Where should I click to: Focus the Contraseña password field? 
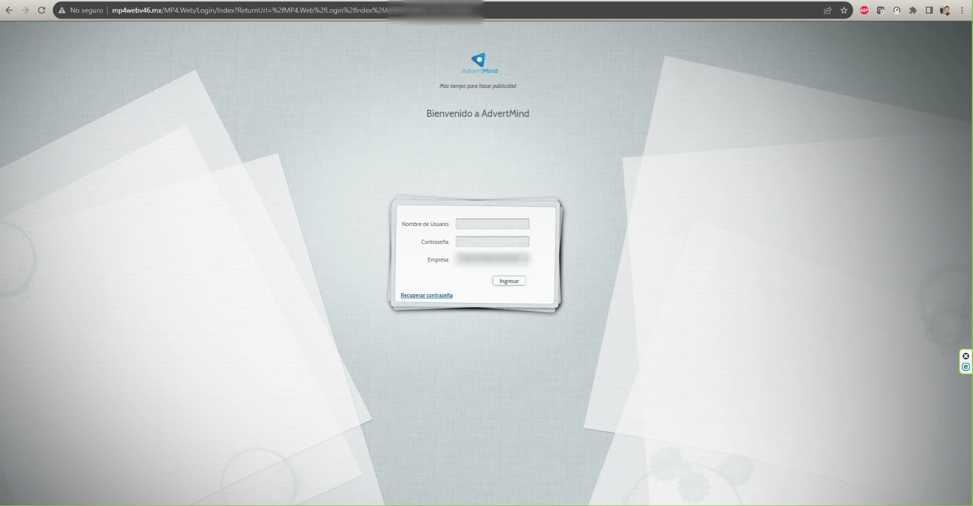pyautogui.click(x=492, y=242)
